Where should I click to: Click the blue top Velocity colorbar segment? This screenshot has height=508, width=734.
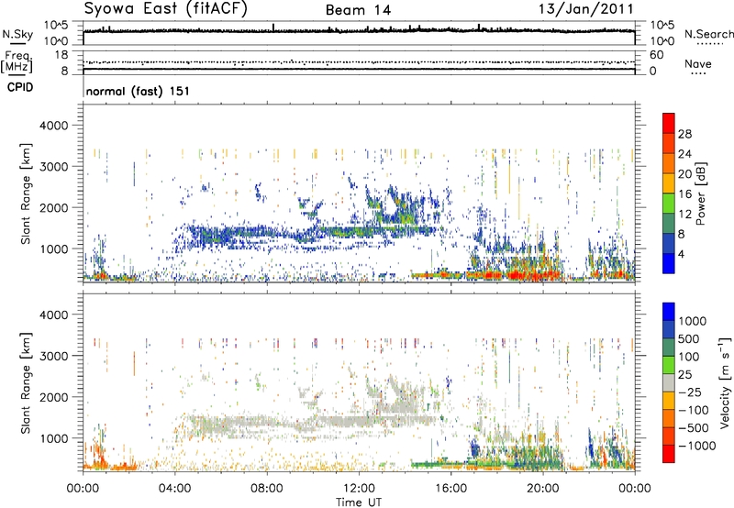coord(669,312)
